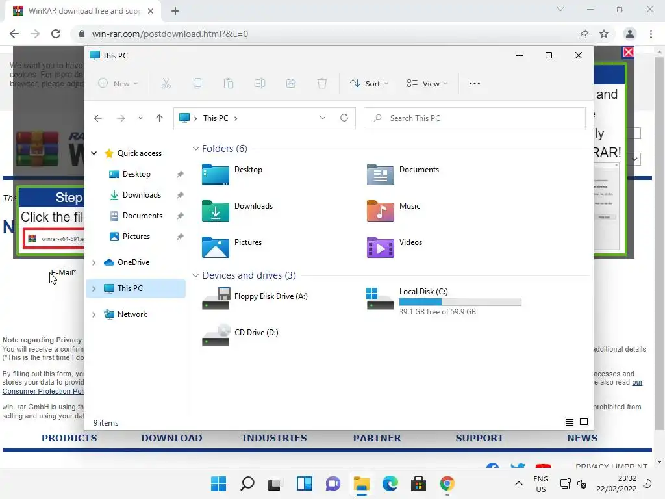Open Windows Start menu

pos(219,483)
